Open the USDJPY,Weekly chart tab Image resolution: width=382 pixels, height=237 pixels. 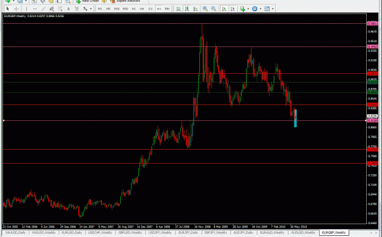(x=160, y=233)
